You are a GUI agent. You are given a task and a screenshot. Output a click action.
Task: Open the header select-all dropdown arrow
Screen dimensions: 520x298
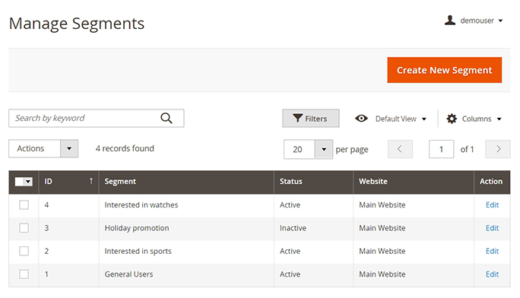(x=28, y=182)
